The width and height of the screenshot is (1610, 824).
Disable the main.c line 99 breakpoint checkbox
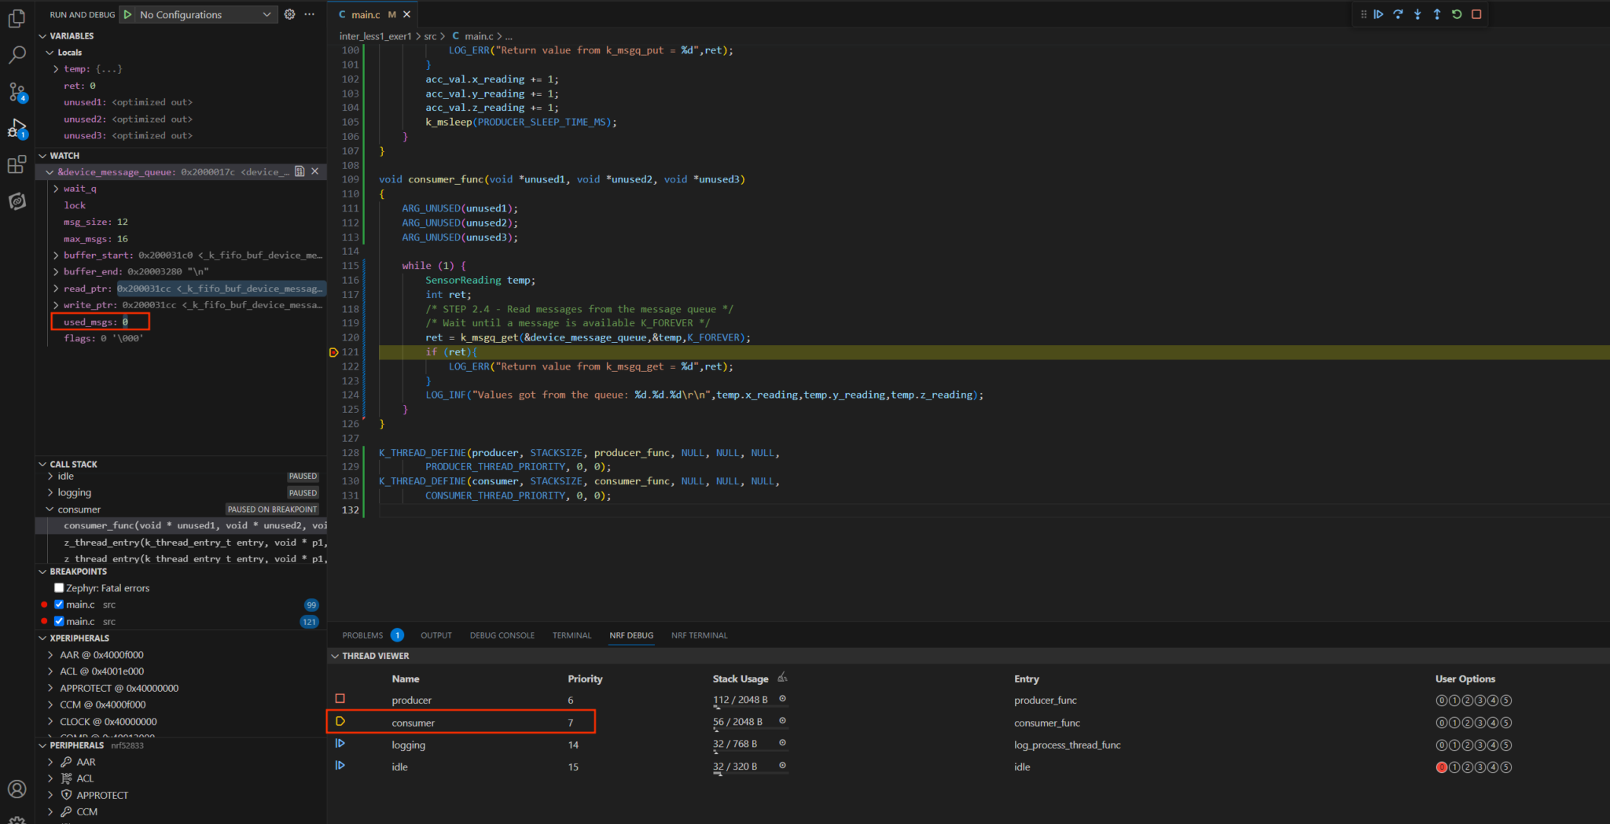pyautogui.click(x=58, y=604)
